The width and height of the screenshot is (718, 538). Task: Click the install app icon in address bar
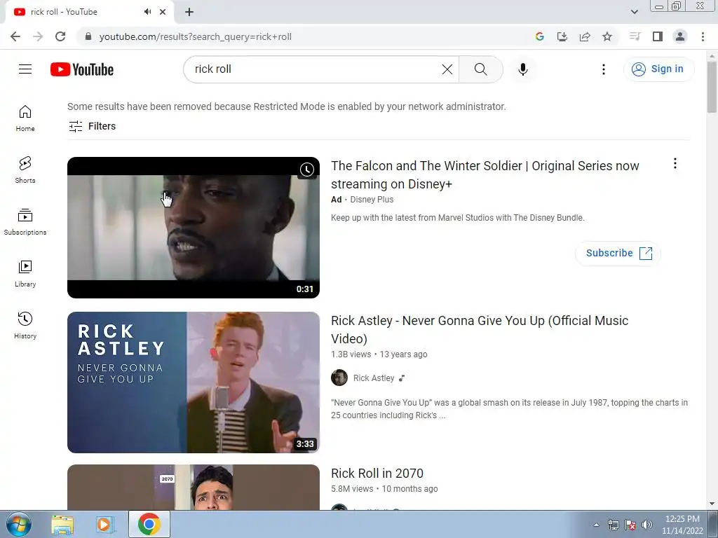click(562, 36)
